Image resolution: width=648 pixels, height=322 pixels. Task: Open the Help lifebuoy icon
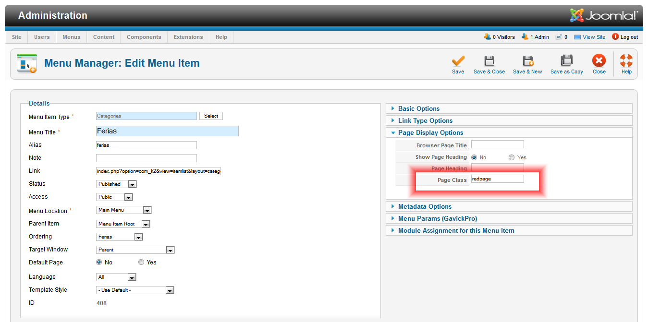(626, 61)
